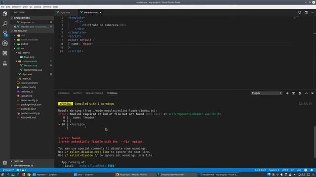Click the system clock 12:55
Image resolution: width=316 pixels, height=177 pixels.
click(x=301, y=175)
